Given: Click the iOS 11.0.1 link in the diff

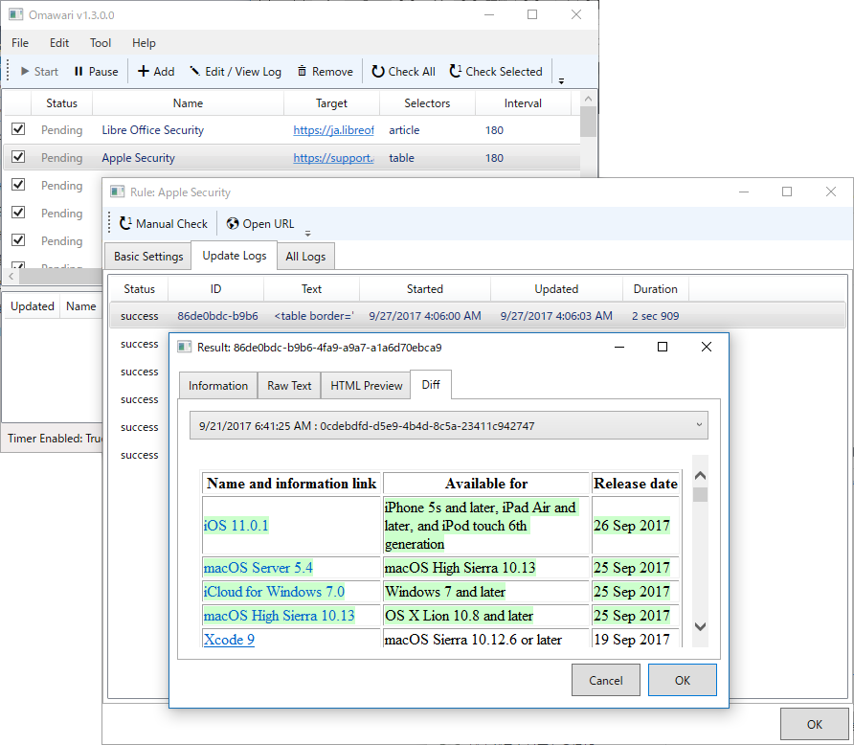Looking at the screenshot, I should click(x=236, y=526).
